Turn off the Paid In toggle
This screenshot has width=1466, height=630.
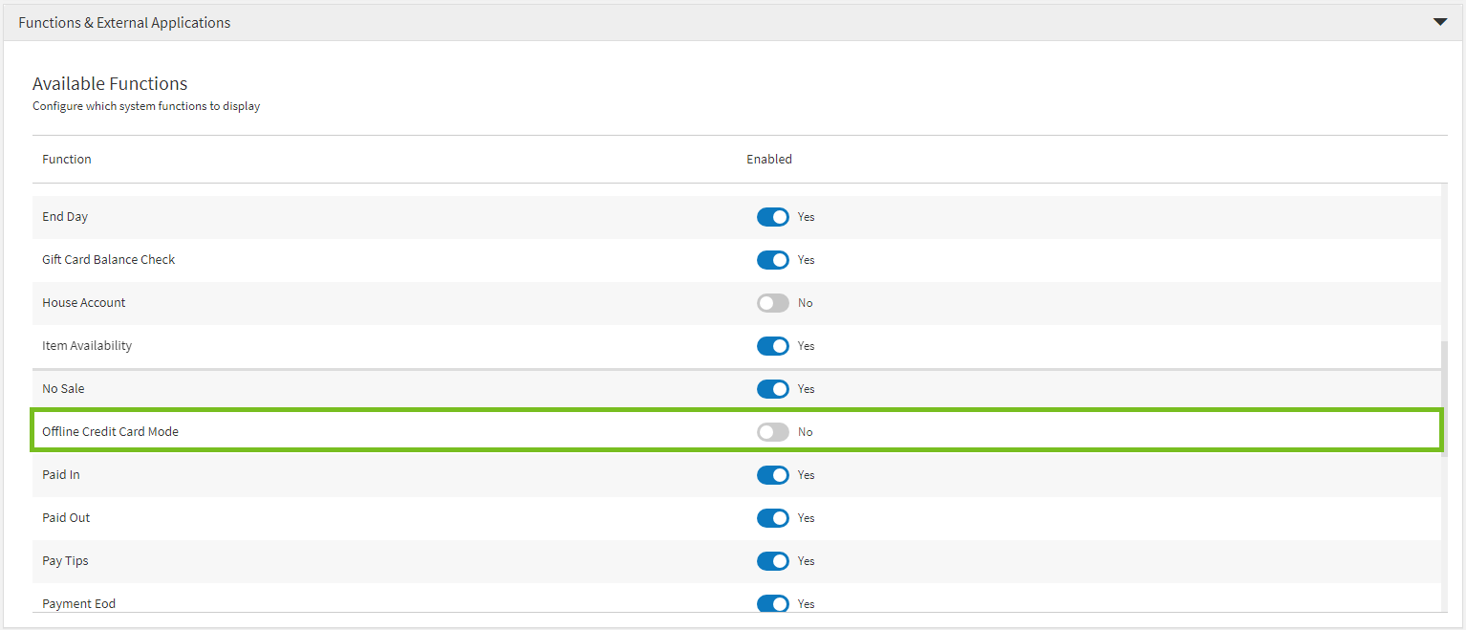tap(772, 475)
